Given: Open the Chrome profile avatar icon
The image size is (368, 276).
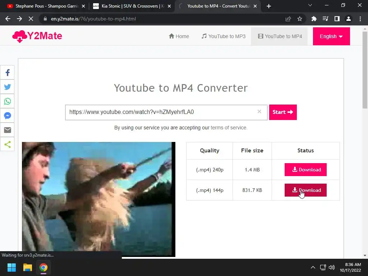Looking at the screenshot, I should 349,19.
